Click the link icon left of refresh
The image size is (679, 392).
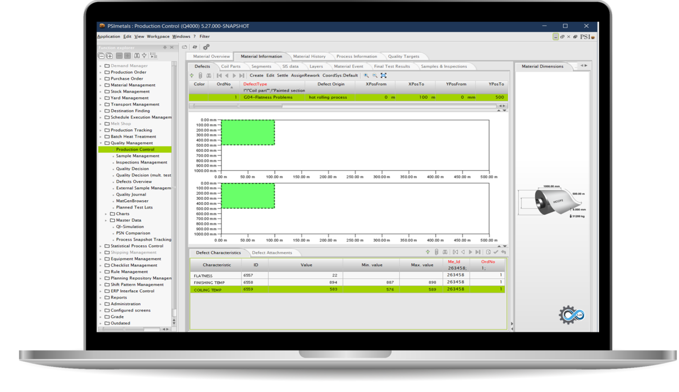pos(184,47)
